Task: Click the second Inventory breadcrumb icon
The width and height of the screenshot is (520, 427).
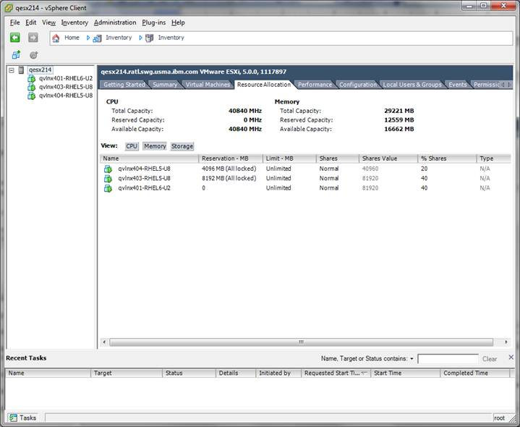Action: (x=149, y=38)
